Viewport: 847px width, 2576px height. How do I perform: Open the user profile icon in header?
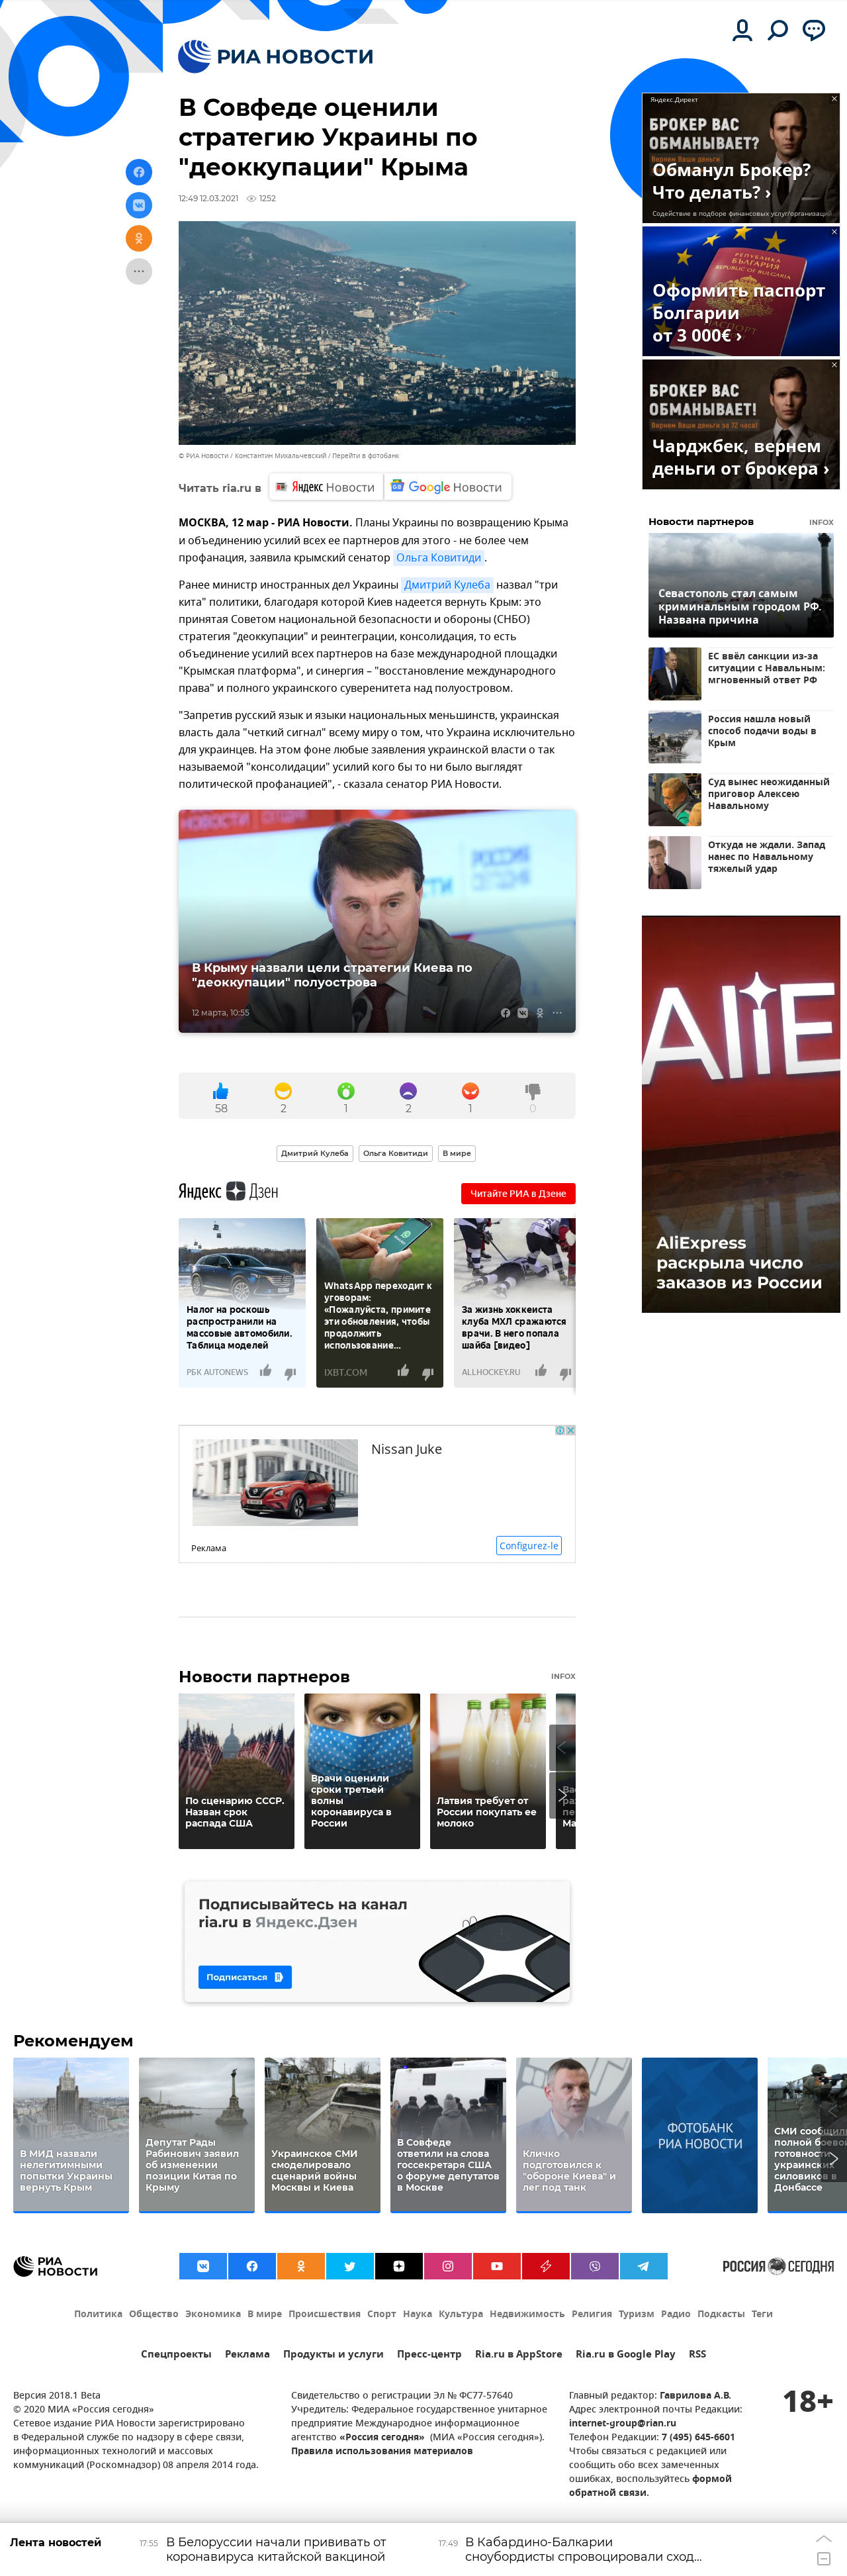coord(742,31)
